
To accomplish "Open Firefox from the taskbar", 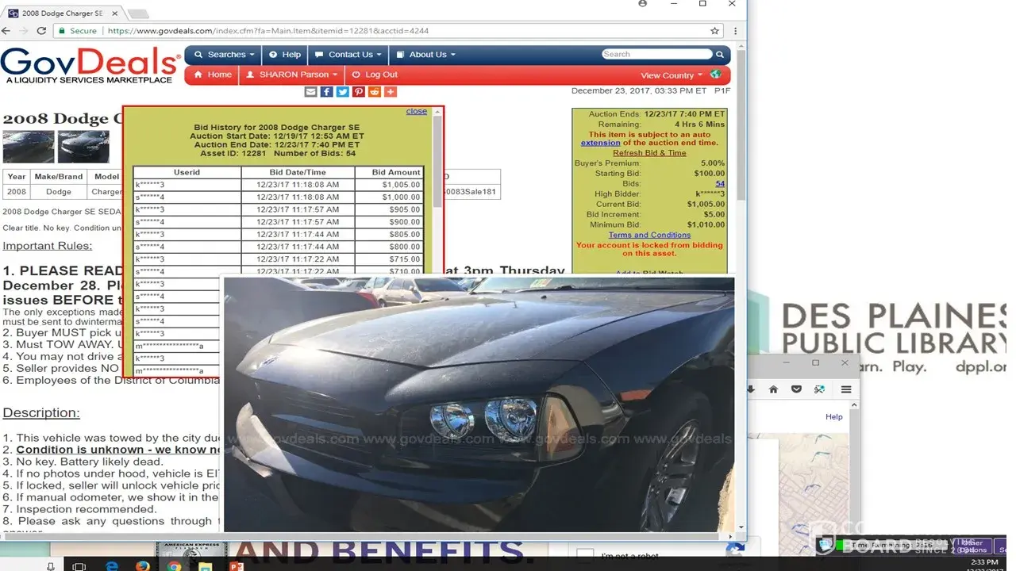I will (x=143, y=566).
